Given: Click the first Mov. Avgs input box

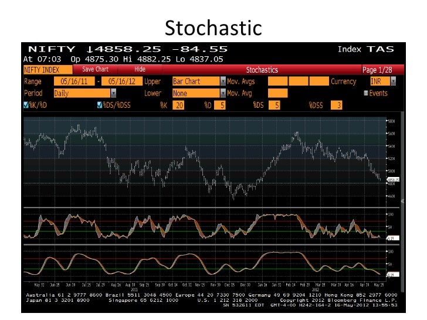Looking at the screenshot, I should (x=278, y=81).
